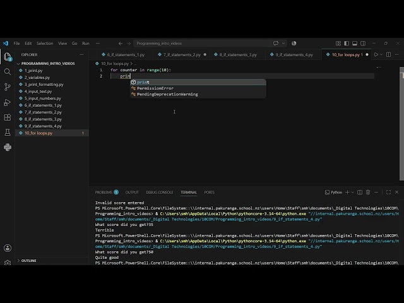This screenshot has height=303, width=404.
Task: Open Source Control view
Action: tap(8, 87)
